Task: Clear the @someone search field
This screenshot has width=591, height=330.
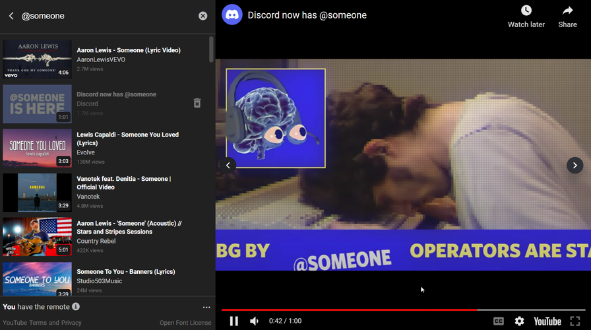Action: (202, 16)
